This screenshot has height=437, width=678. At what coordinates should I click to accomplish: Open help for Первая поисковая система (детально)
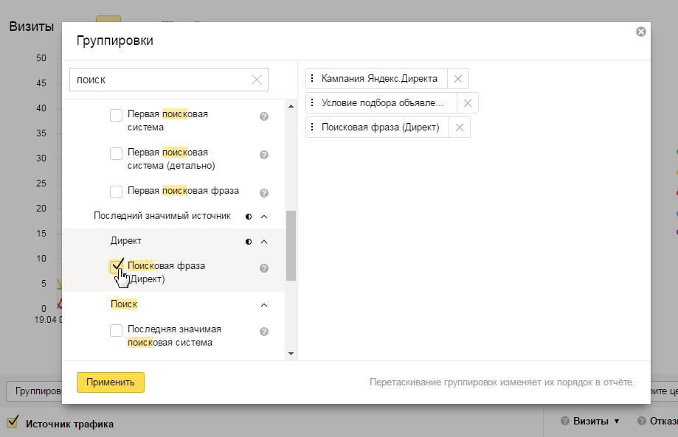(264, 155)
